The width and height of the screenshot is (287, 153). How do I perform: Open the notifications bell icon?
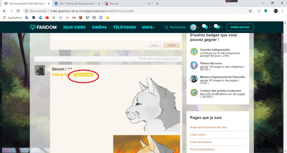click(x=206, y=27)
